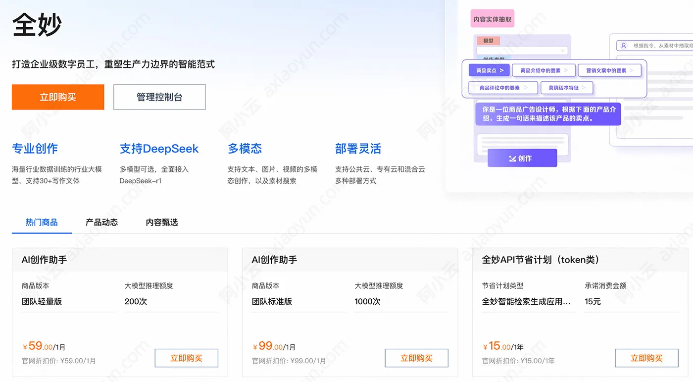Screen dimensions: 693x382
Task: Click the purple prompt bubble 你是一位商品广告设计师
Action: (548, 114)
